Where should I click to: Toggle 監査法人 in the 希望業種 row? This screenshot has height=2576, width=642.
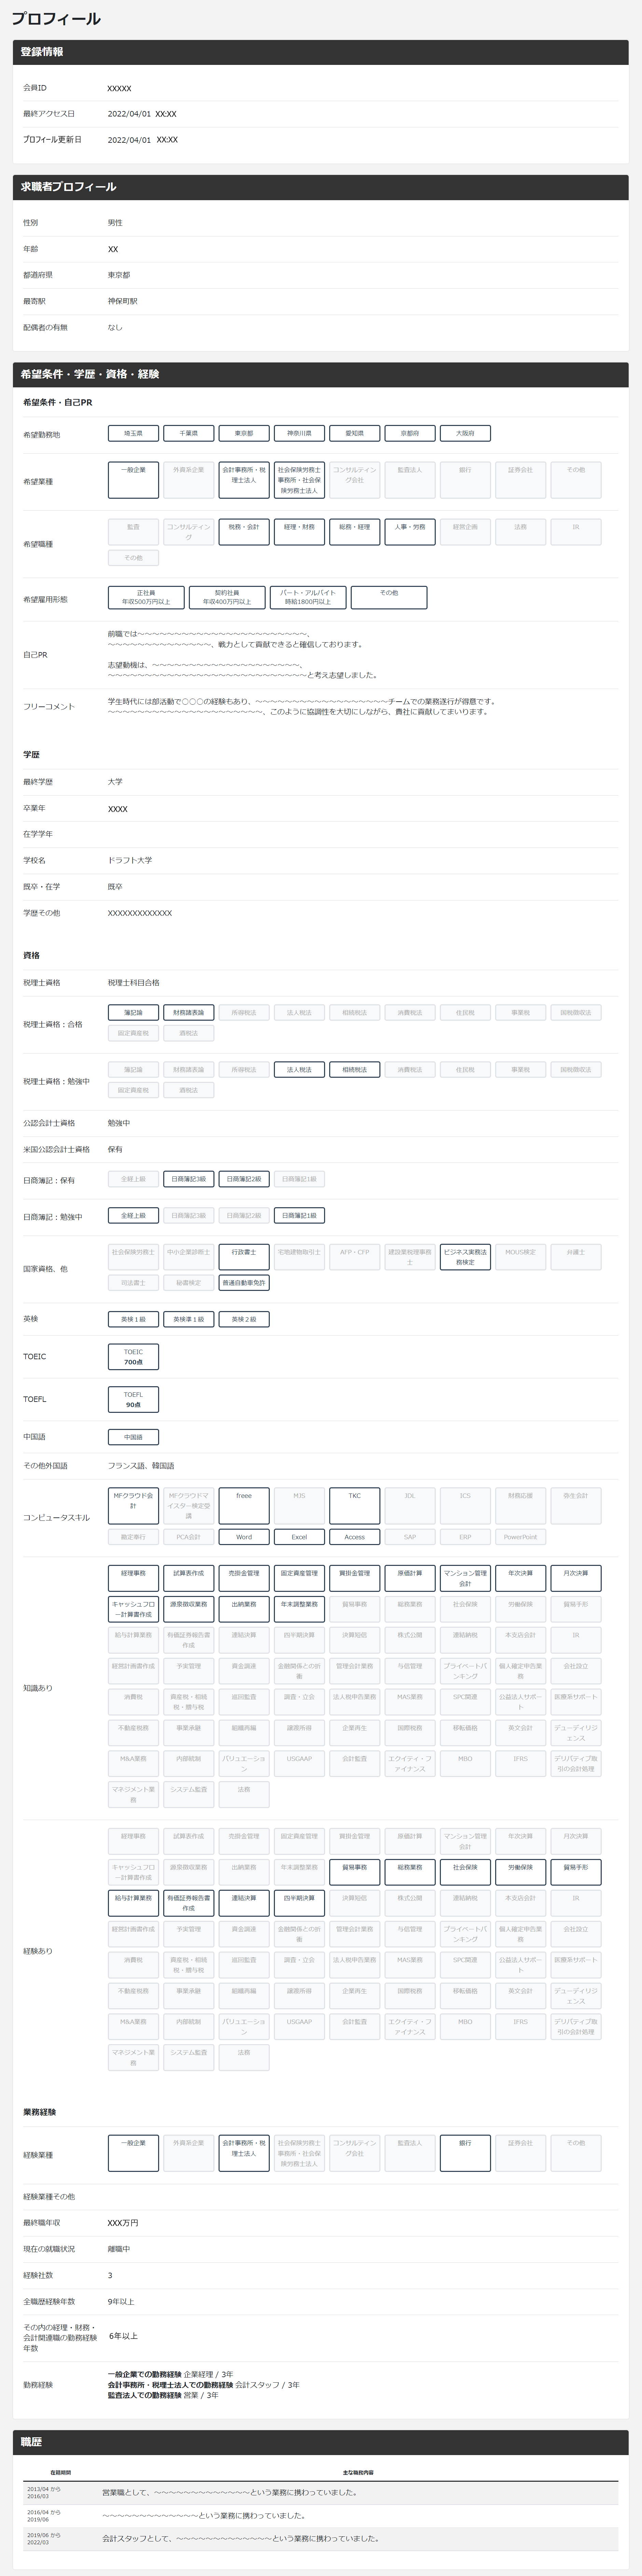(410, 480)
